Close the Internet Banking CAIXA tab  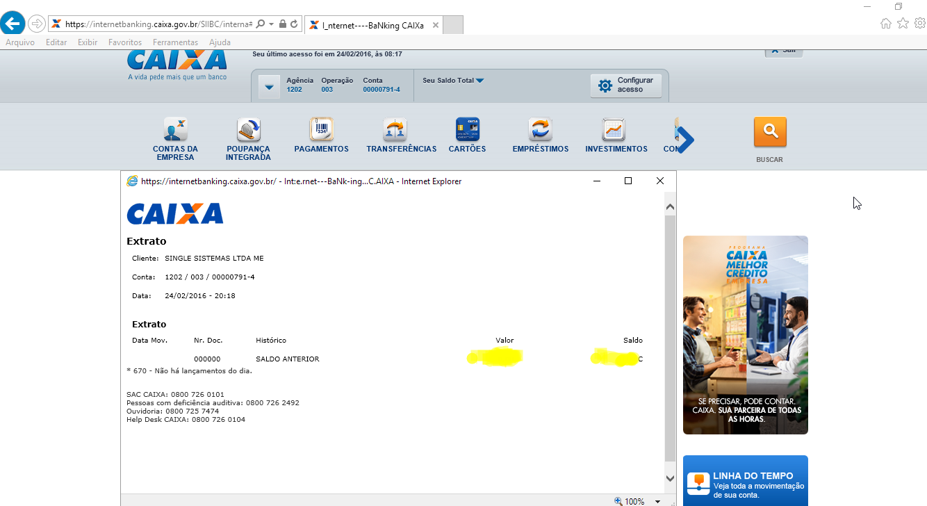click(436, 25)
